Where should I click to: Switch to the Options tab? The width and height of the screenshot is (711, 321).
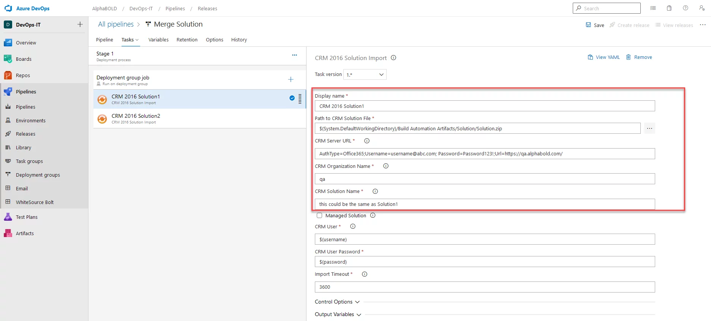pyautogui.click(x=215, y=40)
